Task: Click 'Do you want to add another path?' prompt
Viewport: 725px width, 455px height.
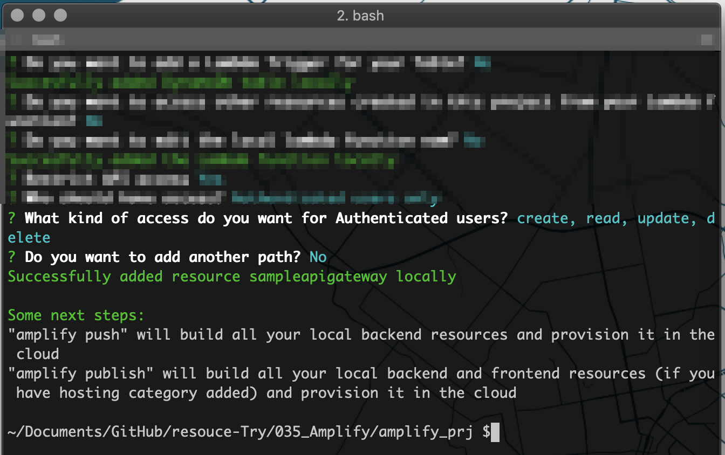Action: pyautogui.click(x=162, y=257)
